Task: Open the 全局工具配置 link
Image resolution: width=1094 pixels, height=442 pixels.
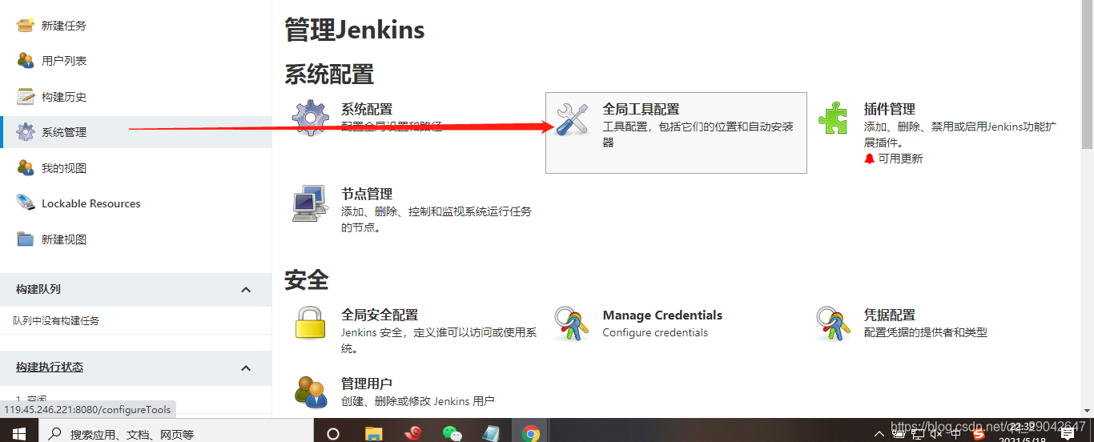Action: point(641,109)
